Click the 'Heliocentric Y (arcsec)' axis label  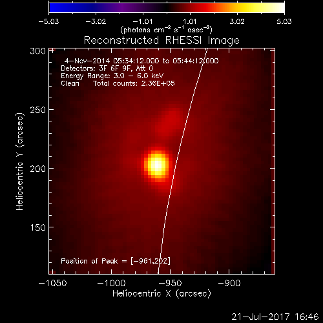20,161
